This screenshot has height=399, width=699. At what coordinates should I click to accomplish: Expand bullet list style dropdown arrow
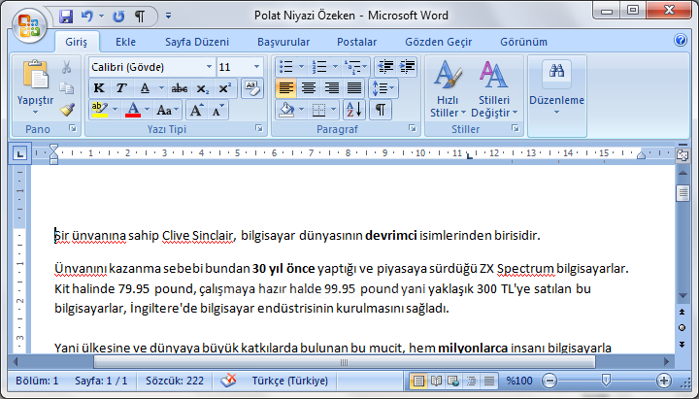click(301, 67)
